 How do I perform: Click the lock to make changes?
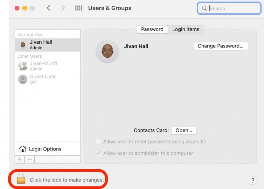click(21, 179)
